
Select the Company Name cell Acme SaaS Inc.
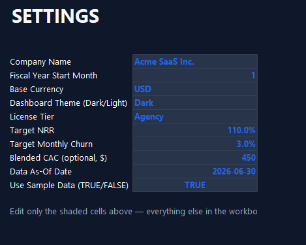(x=195, y=61)
